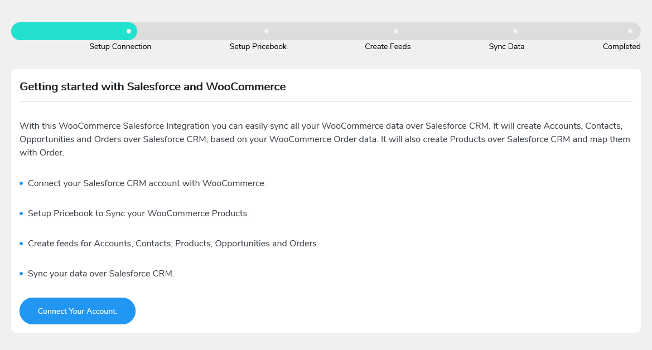Click the Sync Data label
The height and width of the screenshot is (350, 652).
pos(506,47)
